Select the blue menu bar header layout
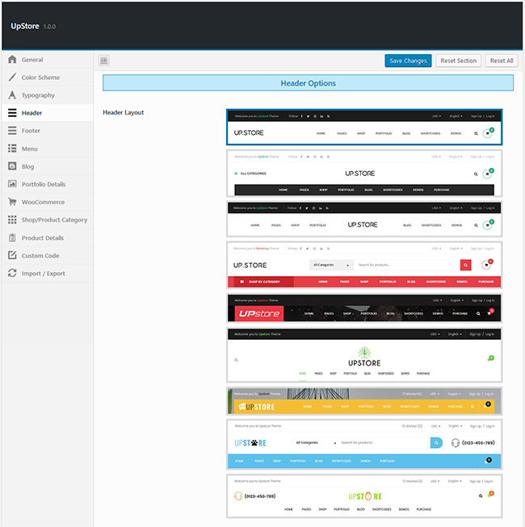This screenshot has width=525, height=527. [x=364, y=444]
